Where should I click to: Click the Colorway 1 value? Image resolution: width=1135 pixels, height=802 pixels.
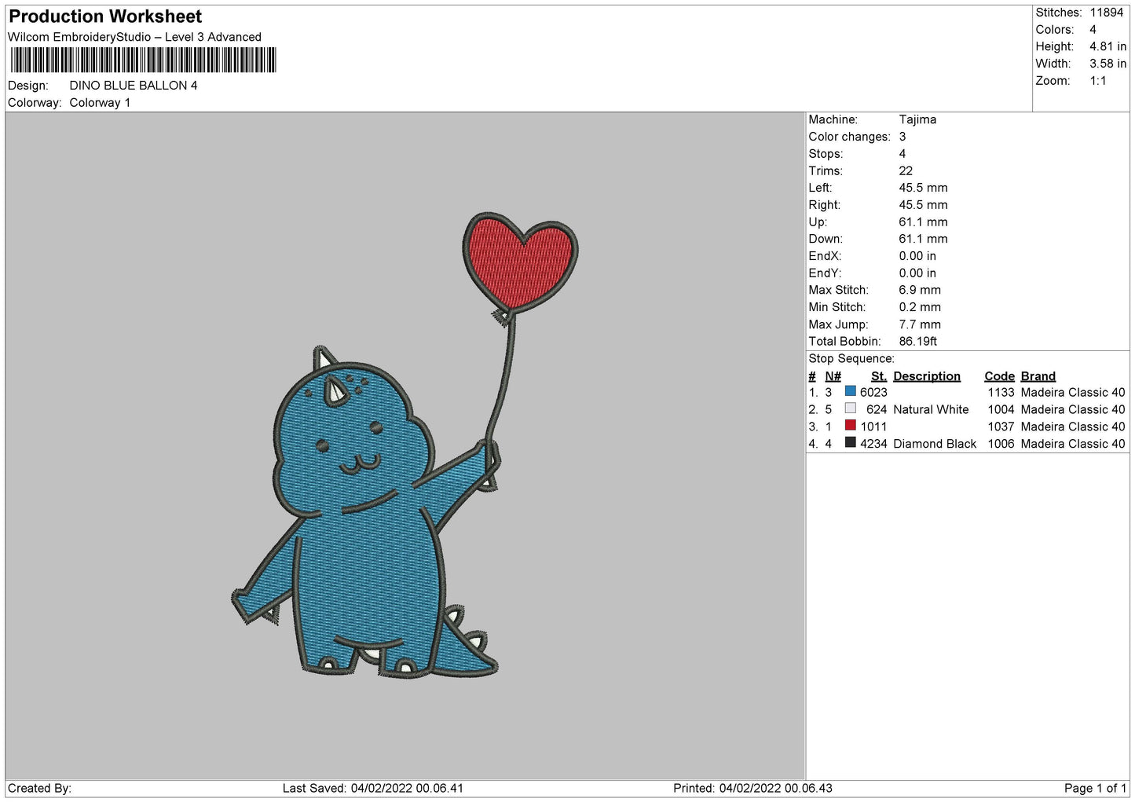(100, 103)
